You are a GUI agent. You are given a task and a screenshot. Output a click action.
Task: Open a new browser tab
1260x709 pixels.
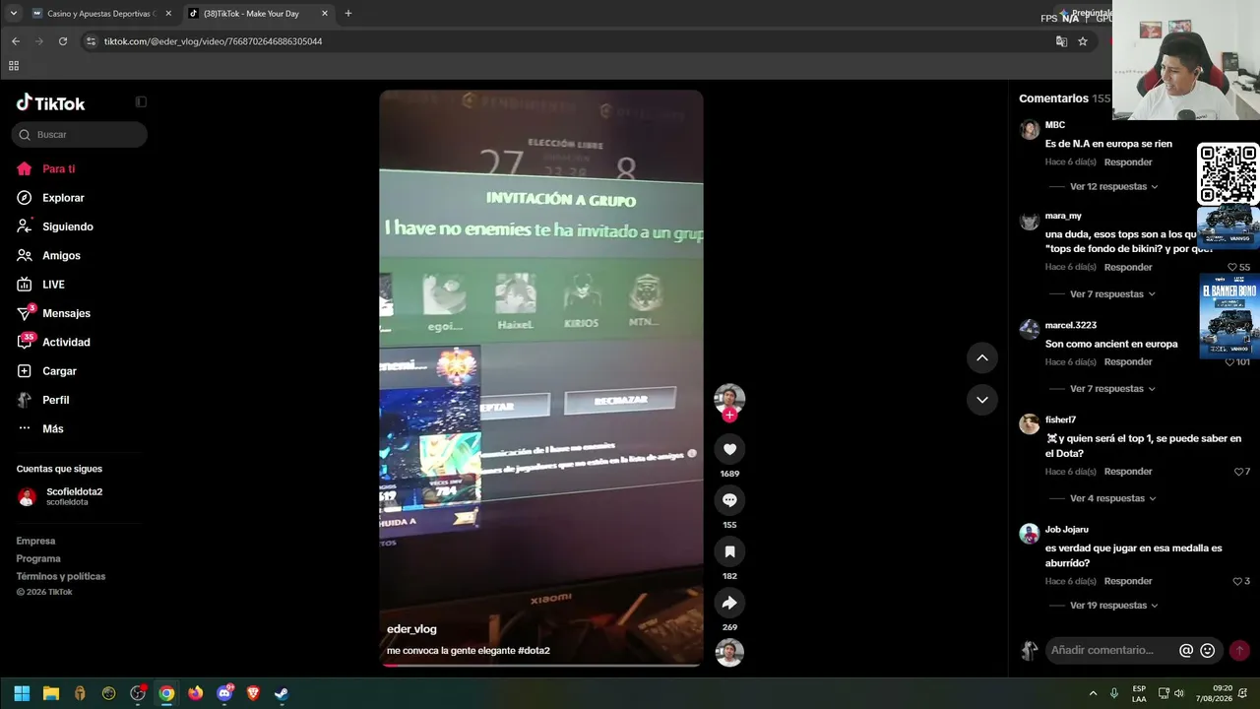click(348, 14)
